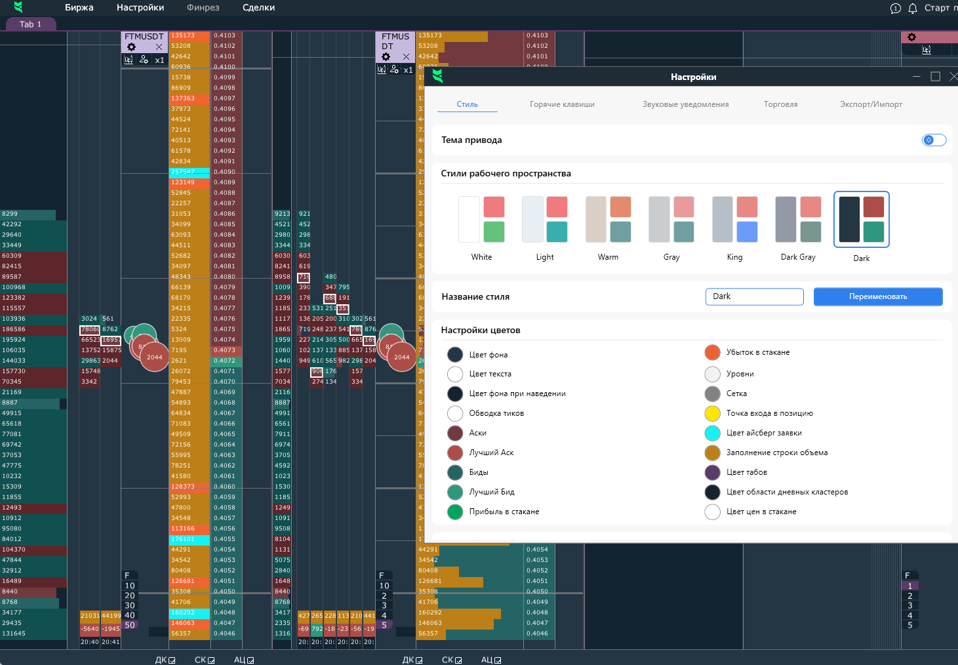958x665 pixels.
Task: Open gear settings of the rightmost pink panel
Action: pos(911,37)
